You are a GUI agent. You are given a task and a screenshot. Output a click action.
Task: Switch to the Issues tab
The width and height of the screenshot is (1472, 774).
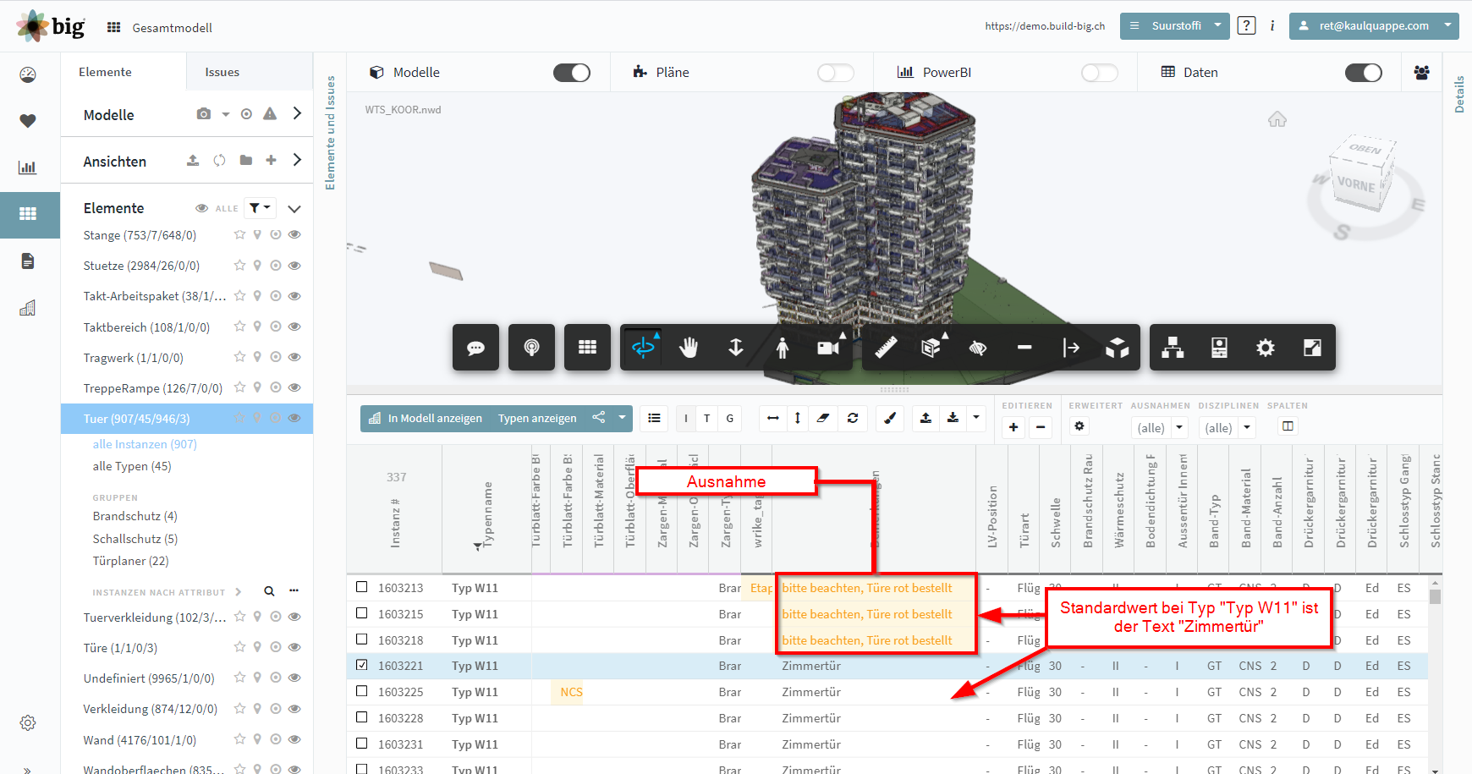pos(222,72)
